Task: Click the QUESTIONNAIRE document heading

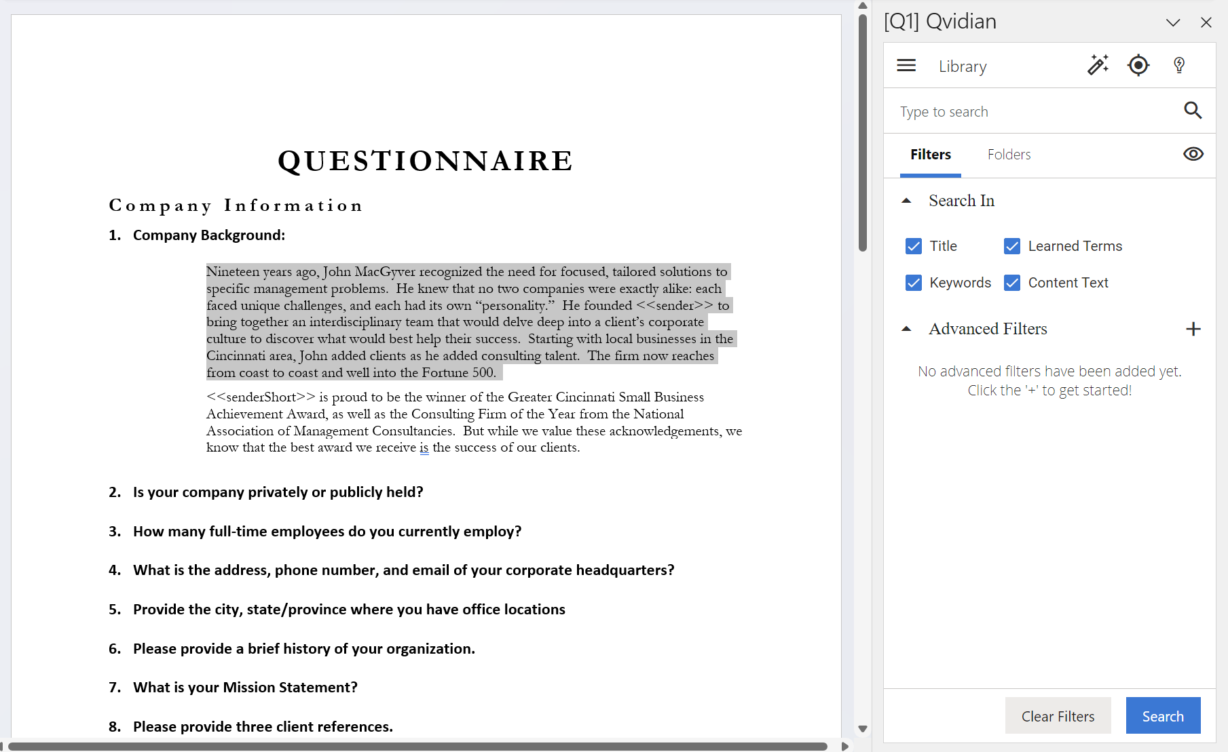Action: coord(426,161)
